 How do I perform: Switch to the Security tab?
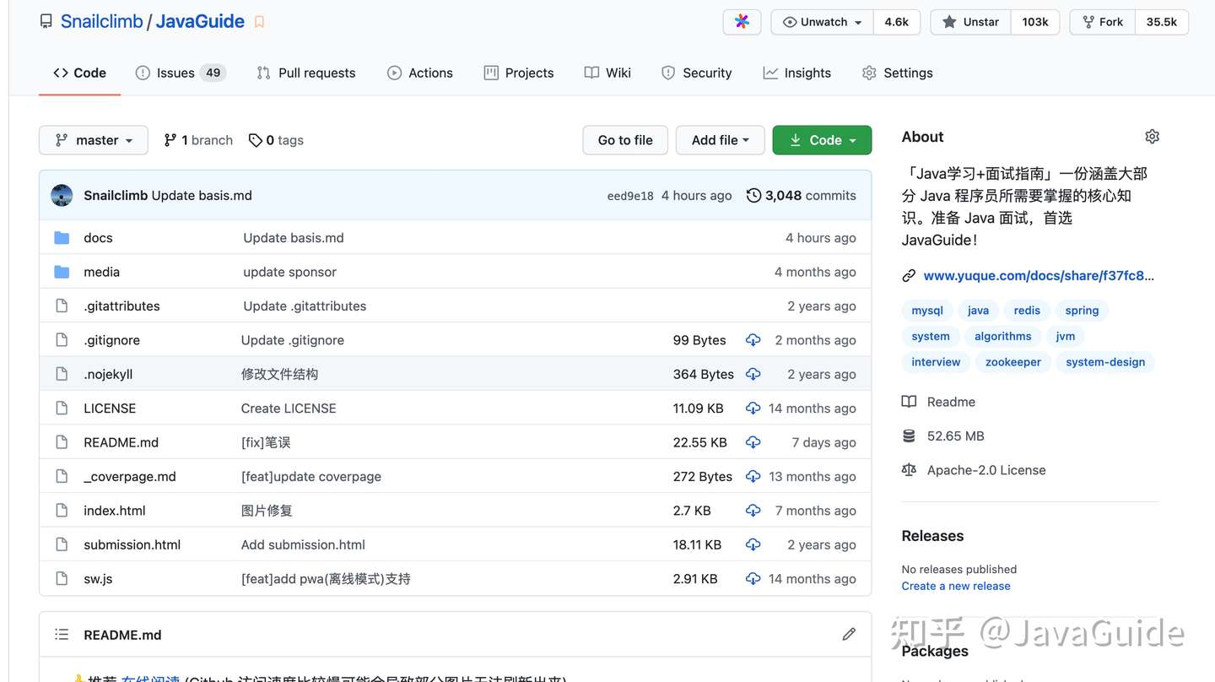pyautogui.click(x=697, y=73)
